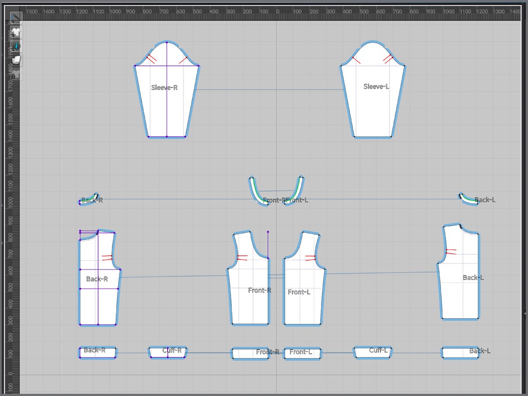Select the Back-L curved collar piece
The height and width of the screenshot is (396, 528).
click(x=468, y=199)
